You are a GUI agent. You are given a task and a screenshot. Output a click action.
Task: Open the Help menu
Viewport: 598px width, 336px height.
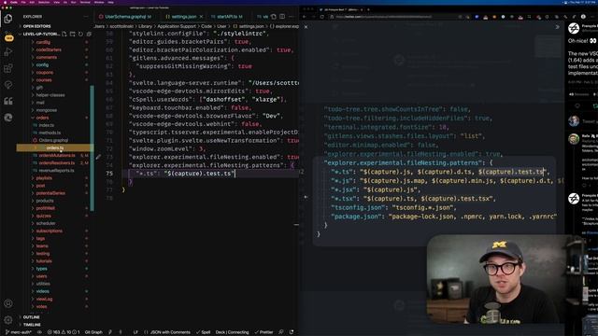pos(110,2)
